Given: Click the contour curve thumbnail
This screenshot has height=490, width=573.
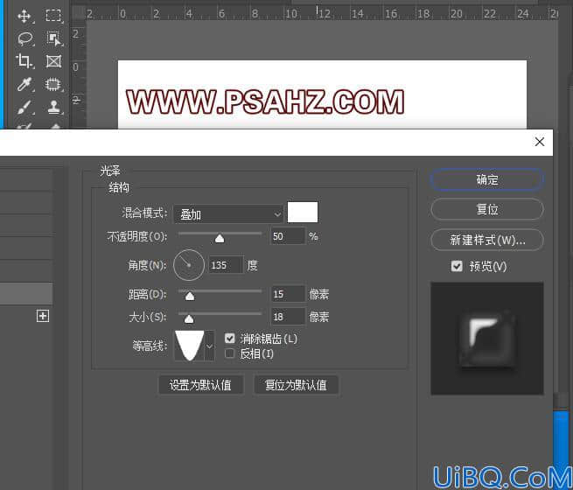Looking at the screenshot, I should 190,346.
